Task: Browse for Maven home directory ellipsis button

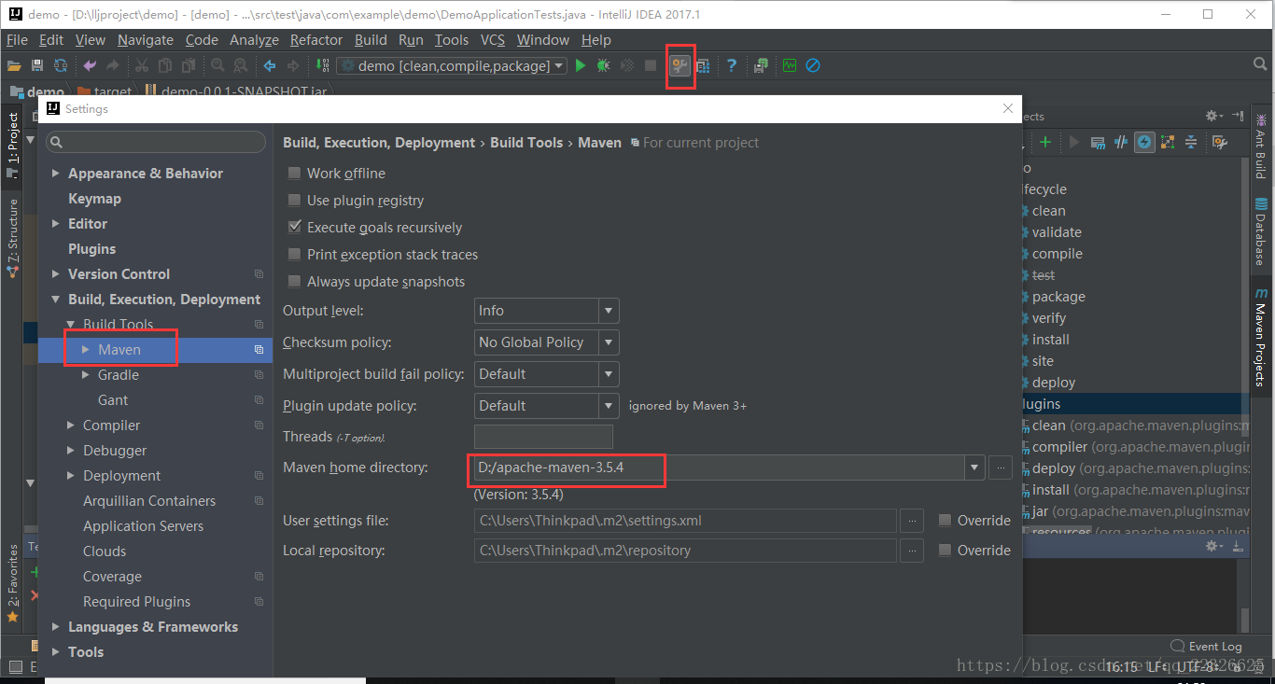Action: [1001, 467]
